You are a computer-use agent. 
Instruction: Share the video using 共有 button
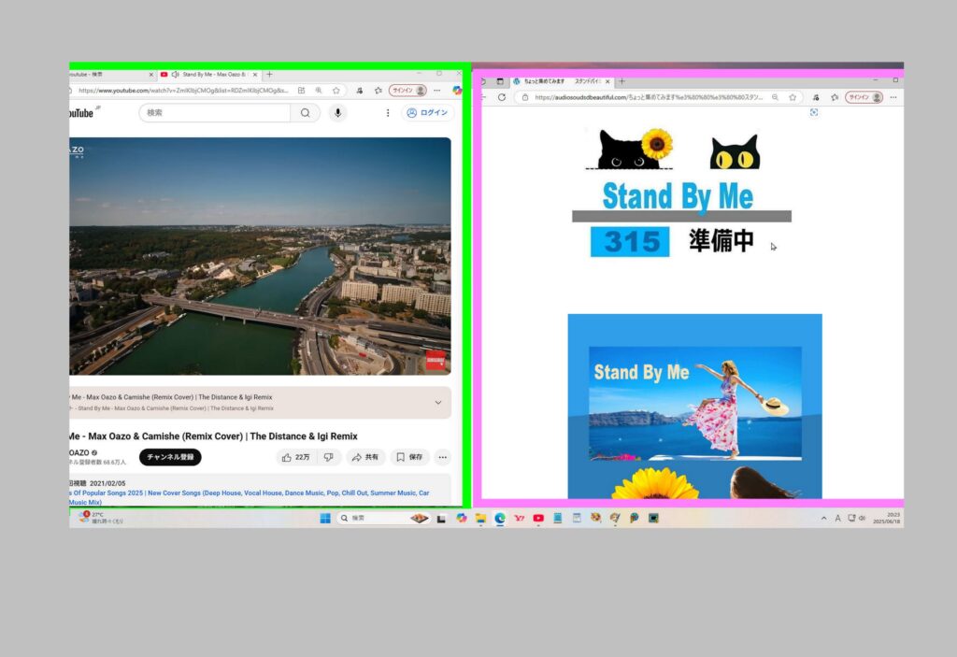tap(365, 457)
